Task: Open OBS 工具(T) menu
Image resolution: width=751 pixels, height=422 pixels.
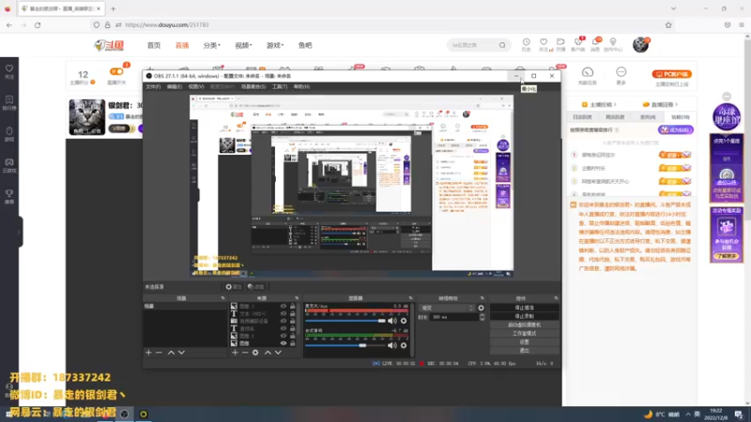Action: pos(280,86)
